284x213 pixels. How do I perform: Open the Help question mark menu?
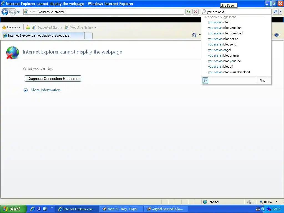(277, 35)
